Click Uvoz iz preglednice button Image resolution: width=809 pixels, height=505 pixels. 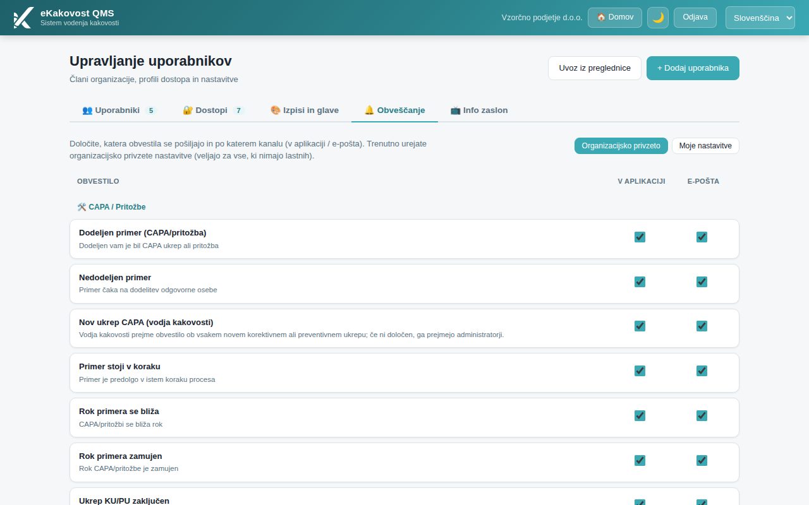[595, 68]
